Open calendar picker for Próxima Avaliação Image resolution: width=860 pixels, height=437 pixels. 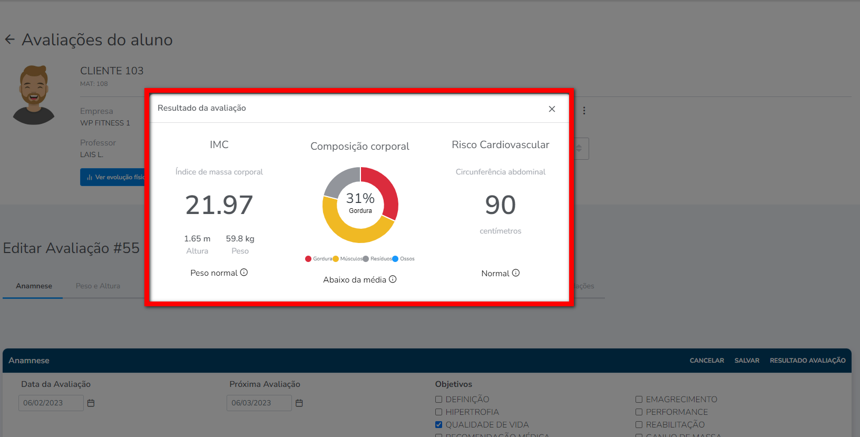pos(299,403)
